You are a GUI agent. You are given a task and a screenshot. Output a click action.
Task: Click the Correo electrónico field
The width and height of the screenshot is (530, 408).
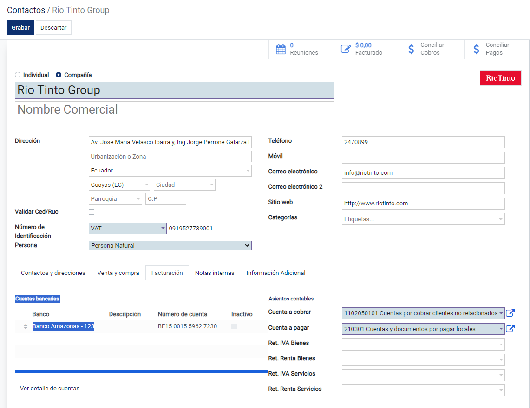tap(423, 173)
